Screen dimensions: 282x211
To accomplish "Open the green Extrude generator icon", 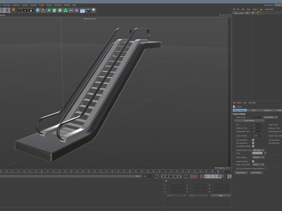I will pyautogui.click(x=55, y=10).
